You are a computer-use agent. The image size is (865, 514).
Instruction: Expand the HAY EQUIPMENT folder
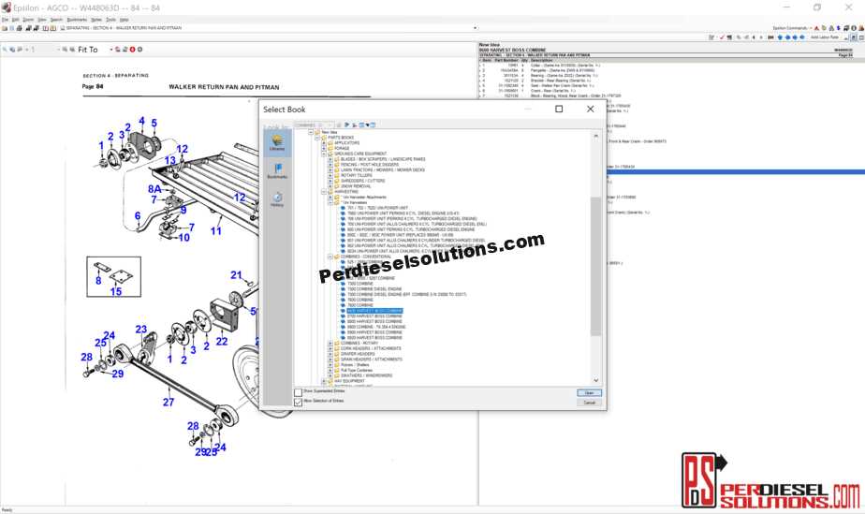324,381
